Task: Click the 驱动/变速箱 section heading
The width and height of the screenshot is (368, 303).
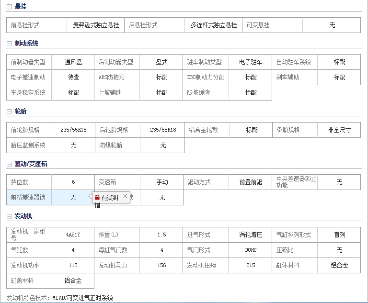Action: [x=31, y=164]
